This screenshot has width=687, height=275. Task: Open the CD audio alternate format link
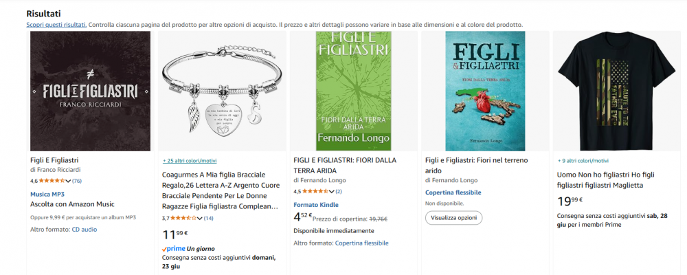tap(85, 230)
